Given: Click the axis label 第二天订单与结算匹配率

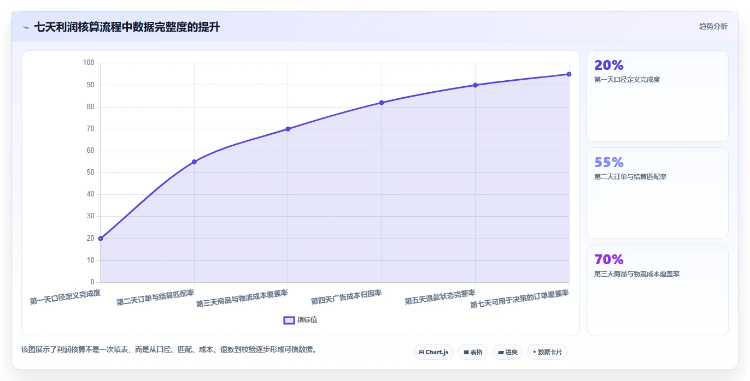Looking at the screenshot, I should tap(155, 297).
